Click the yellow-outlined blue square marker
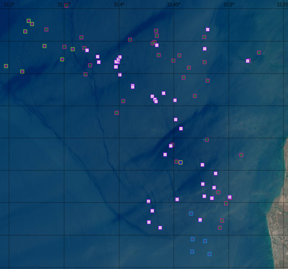This screenshot has height=269, width=288. 181,162
